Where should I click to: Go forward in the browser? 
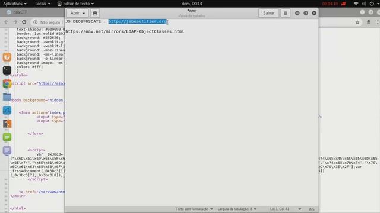click(x=15, y=22)
